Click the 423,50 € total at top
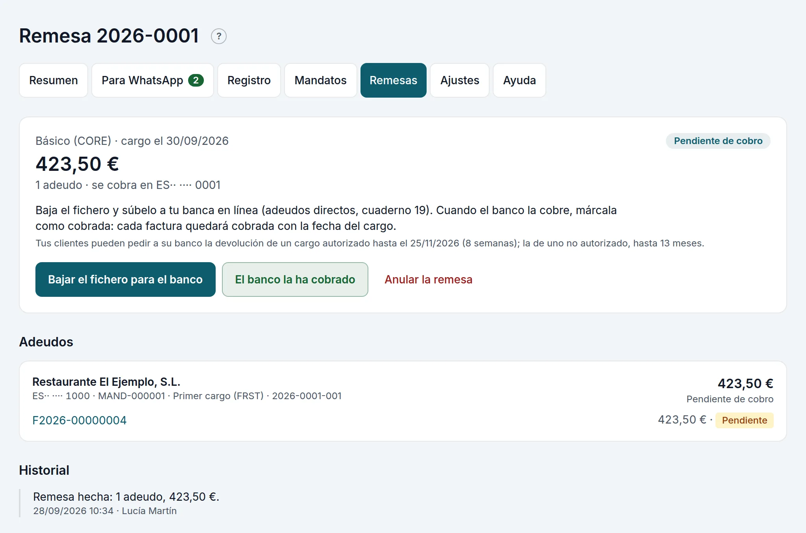 [78, 164]
